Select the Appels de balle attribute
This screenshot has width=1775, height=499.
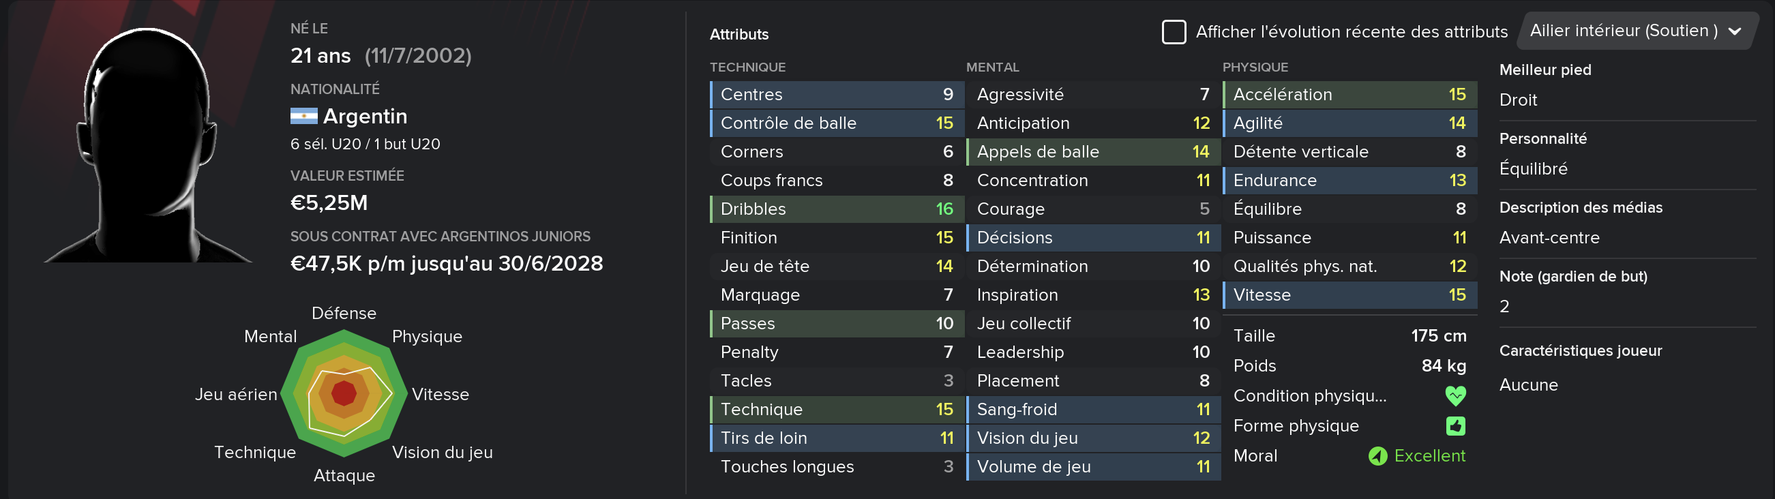(x=1093, y=151)
